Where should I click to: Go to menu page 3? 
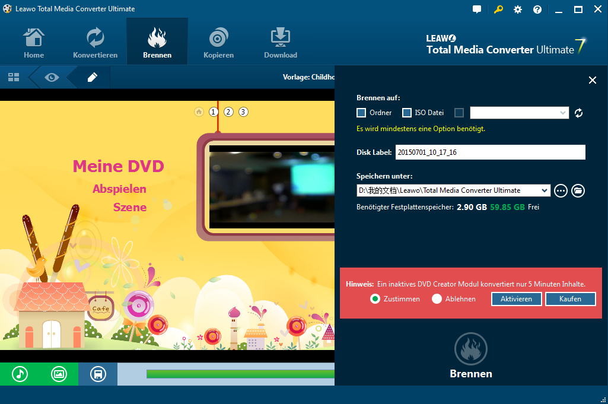(243, 112)
